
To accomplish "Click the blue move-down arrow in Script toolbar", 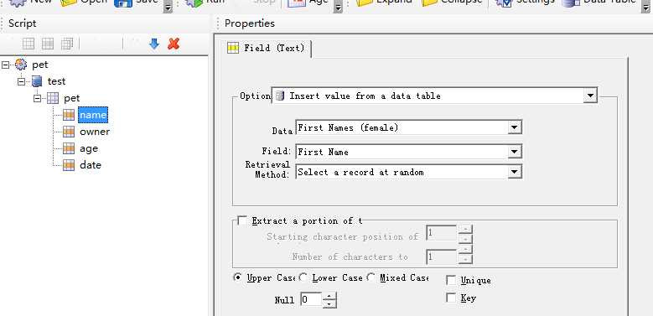I will coord(154,44).
